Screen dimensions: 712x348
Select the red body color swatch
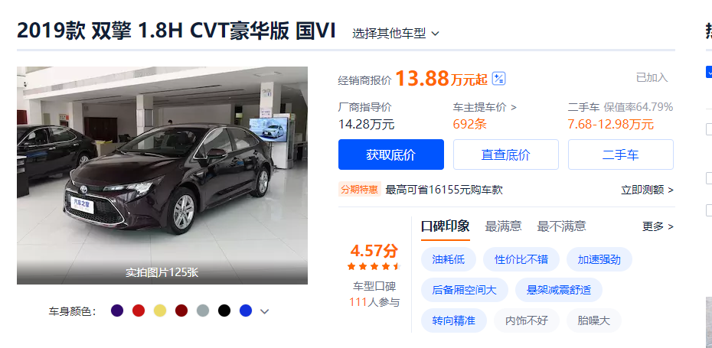point(139,311)
